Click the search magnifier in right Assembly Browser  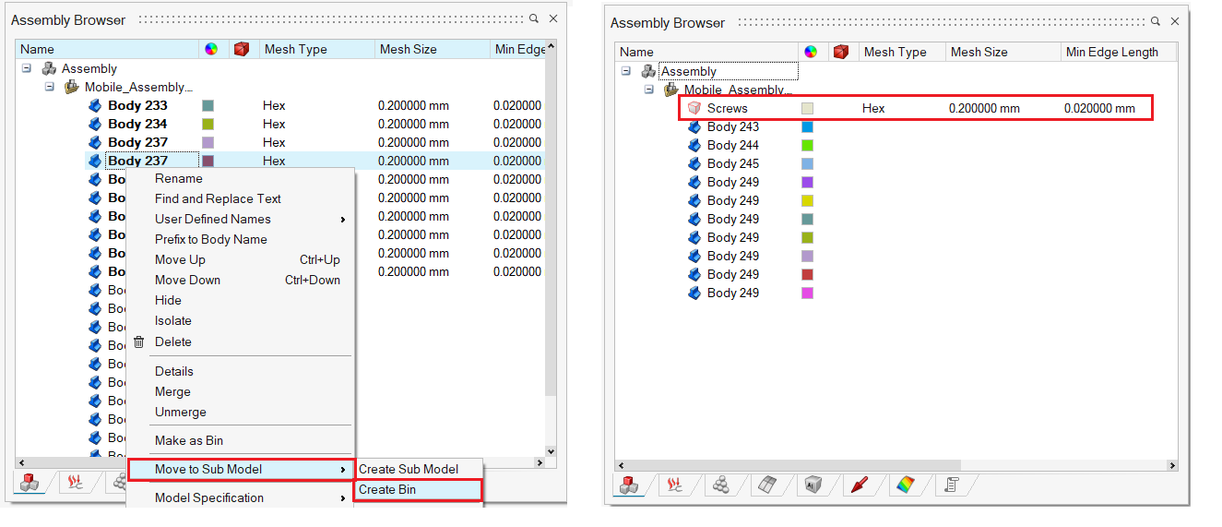(1156, 21)
